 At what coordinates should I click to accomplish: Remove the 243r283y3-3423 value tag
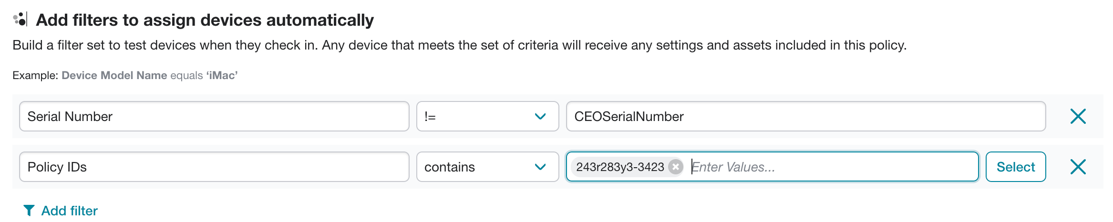675,167
